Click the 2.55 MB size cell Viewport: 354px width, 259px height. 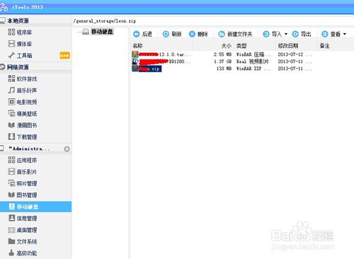[222, 54]
